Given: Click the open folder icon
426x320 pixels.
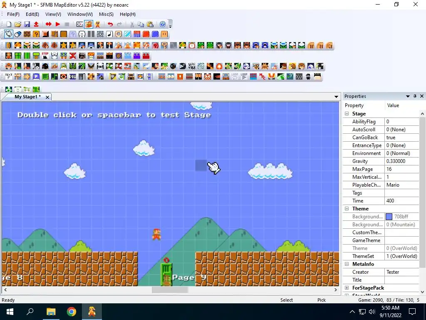Looking at the screenshot, I should click(x=17, y=24).
